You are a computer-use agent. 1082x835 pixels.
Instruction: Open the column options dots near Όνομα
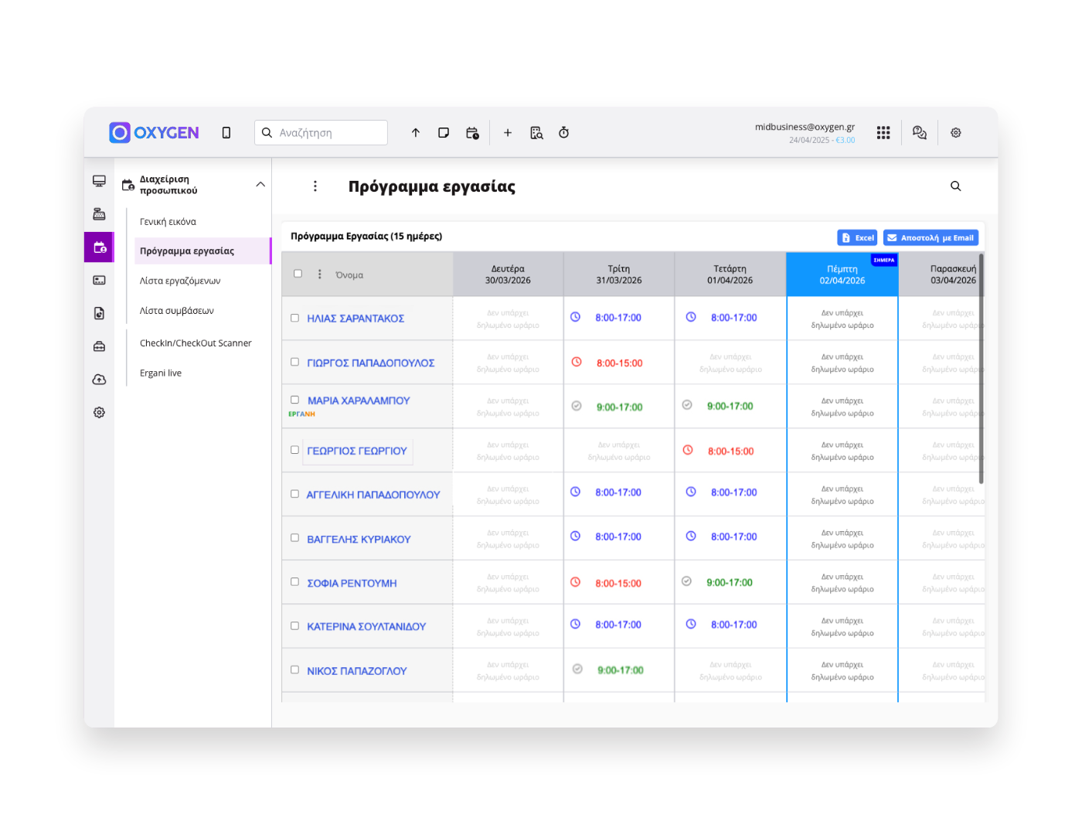click(x=320, y=274)
